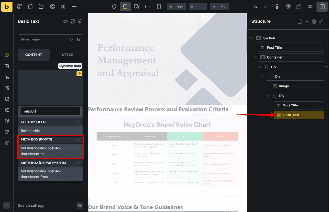Click the WordPress icon in top toolbar
This screenshot has width=329, height=212.
288,7
